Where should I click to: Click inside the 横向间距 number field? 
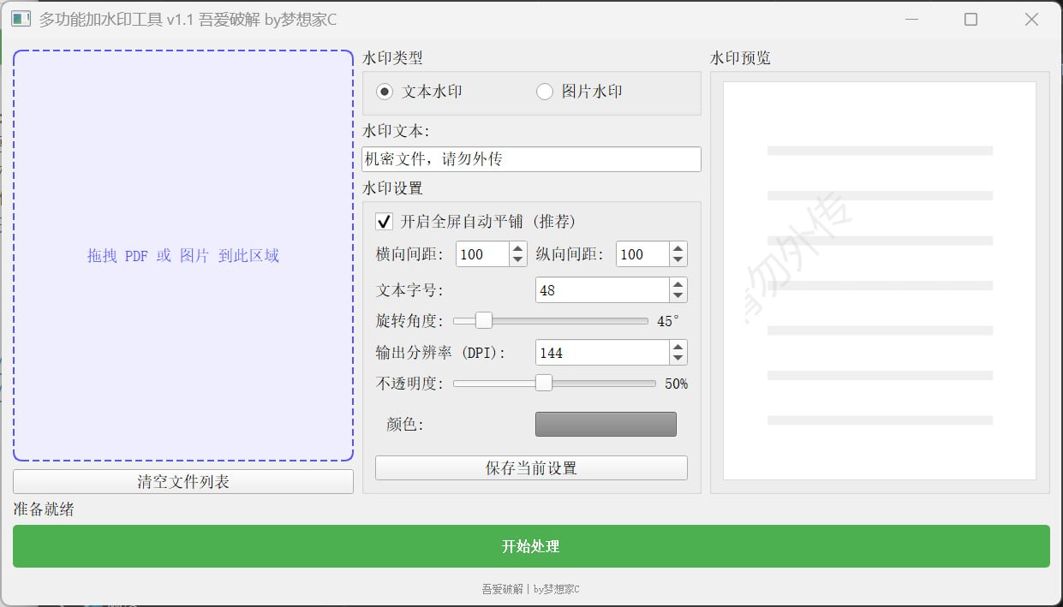click(484, 253)
